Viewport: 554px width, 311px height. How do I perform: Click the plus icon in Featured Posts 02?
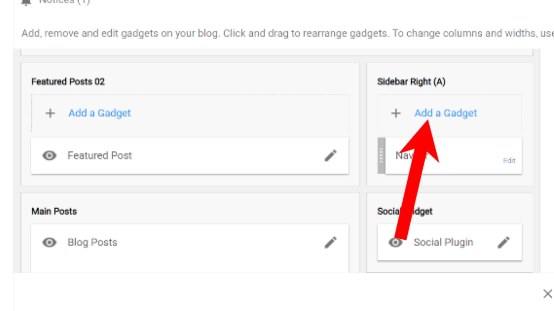pyautogui.click(x=50, y=113)
